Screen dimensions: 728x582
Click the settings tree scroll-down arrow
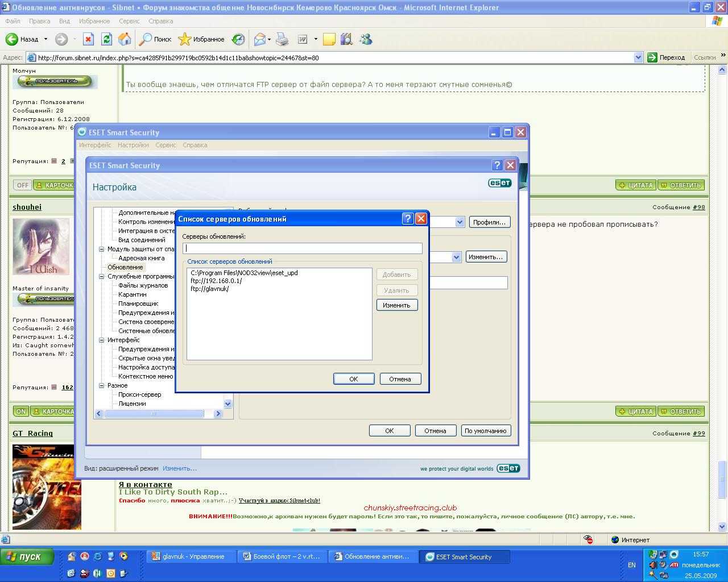point(228,404)
